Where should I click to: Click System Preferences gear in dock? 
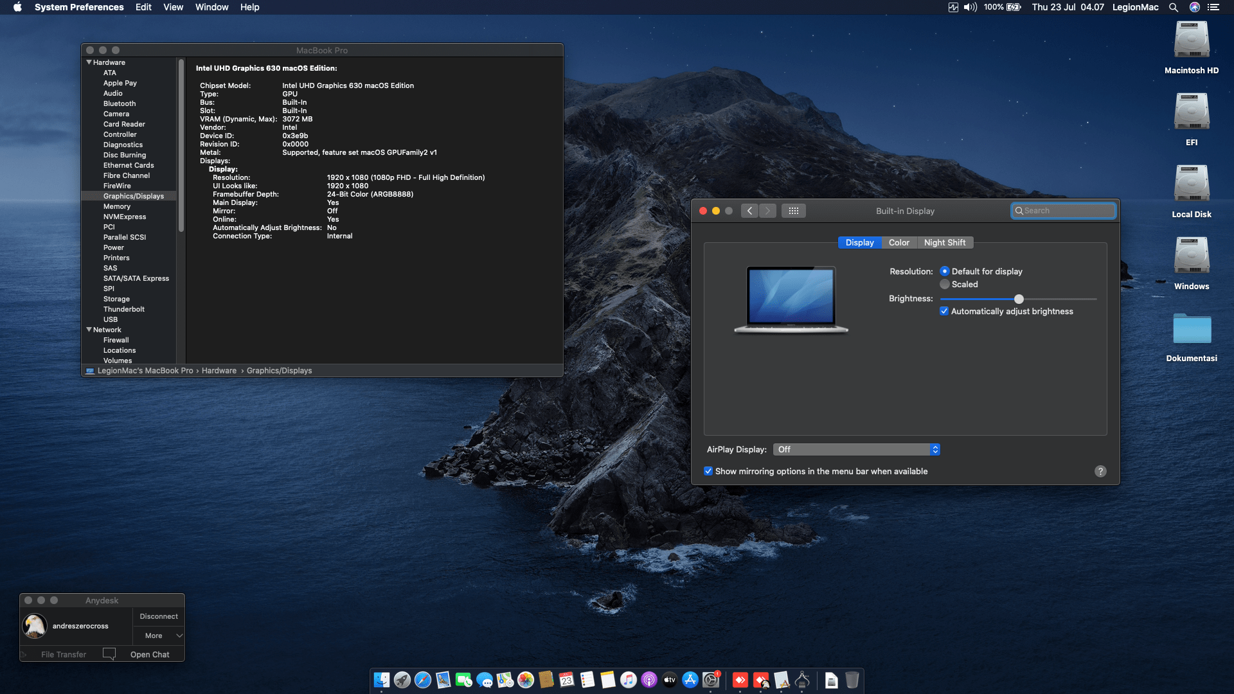[711, 680]
